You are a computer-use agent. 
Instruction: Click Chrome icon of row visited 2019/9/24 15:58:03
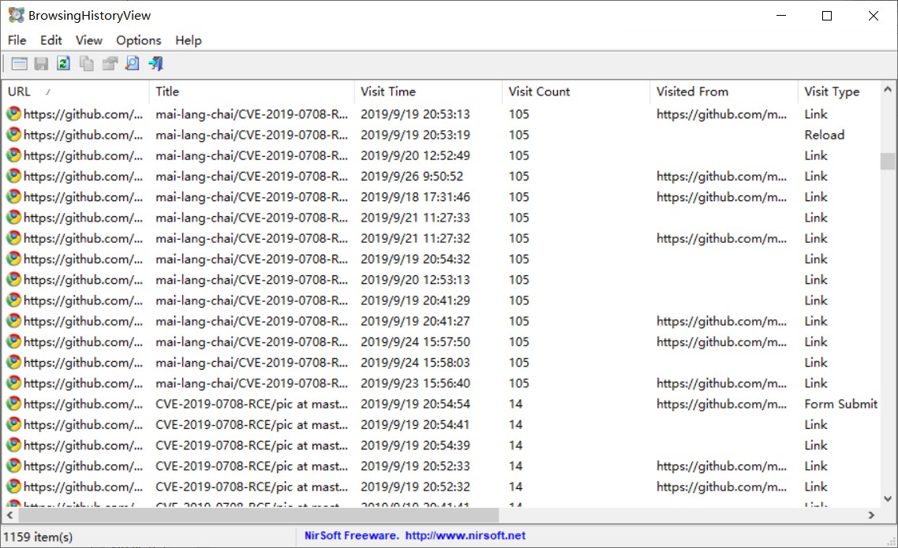click(x=13, y=362)
